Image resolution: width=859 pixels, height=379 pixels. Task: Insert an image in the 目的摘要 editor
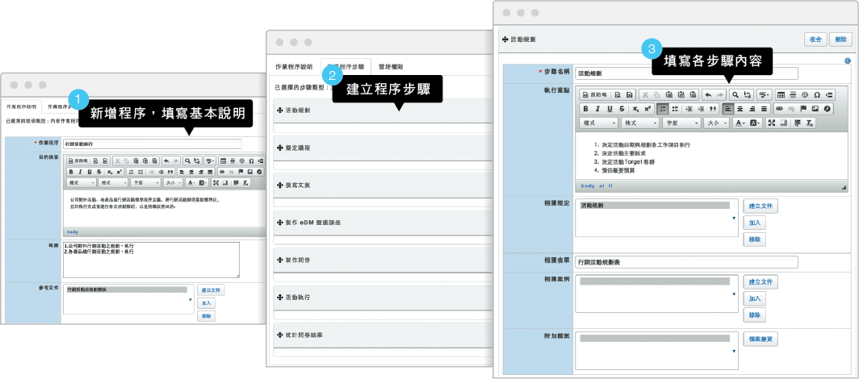[x=249, y=172]
